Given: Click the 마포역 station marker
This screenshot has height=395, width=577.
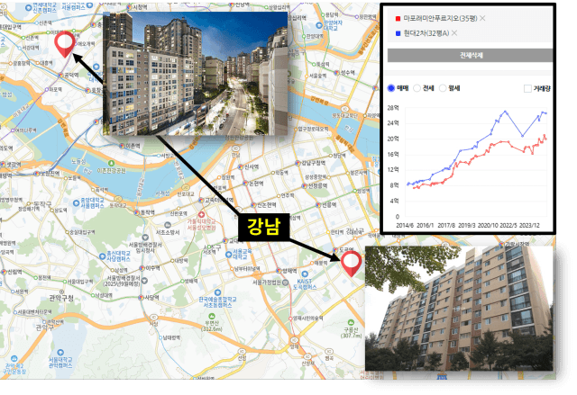Looking at the screenshot, I should (x=47, y=89).
